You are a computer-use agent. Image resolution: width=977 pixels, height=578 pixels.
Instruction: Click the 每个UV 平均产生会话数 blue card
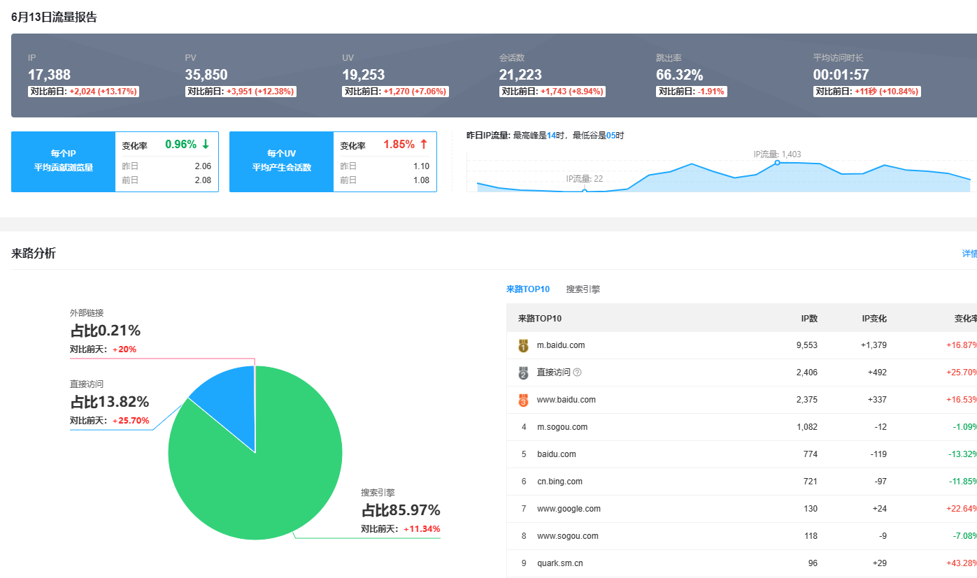281,161
